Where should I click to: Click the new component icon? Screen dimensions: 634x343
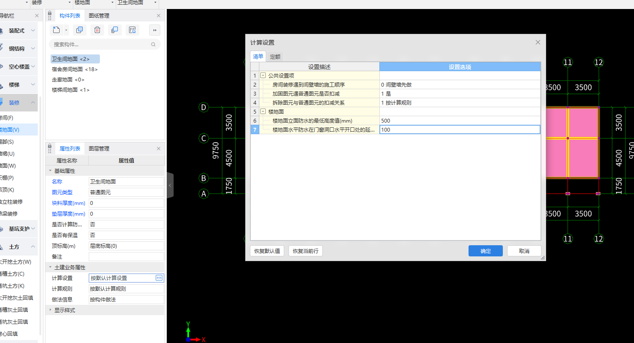pos(56,30)
